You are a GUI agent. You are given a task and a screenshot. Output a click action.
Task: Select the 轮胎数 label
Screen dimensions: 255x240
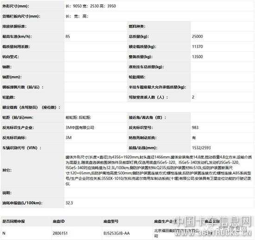point(9,97)
